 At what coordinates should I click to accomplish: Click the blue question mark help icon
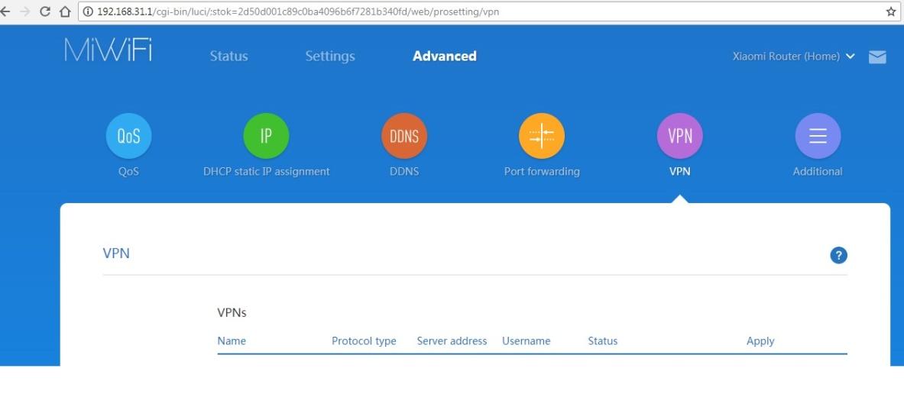click(x=838, y=256)
